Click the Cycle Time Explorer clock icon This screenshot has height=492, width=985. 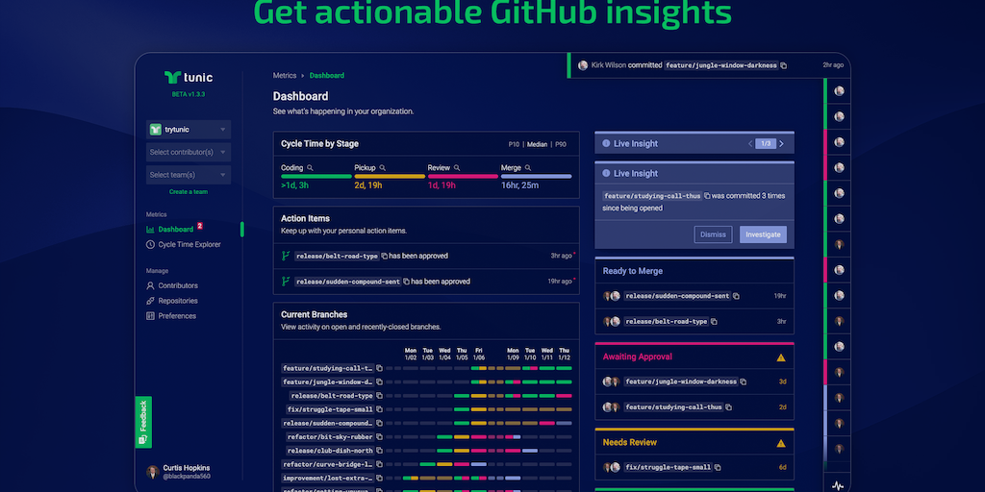pos(150,245)
